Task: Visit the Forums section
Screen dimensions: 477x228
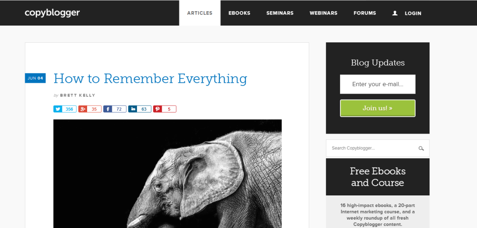Action: (x=365, y=13)
